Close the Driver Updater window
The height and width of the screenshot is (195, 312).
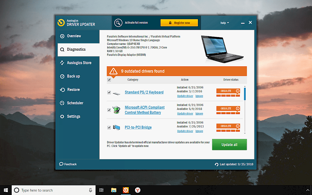click(x=250, y=22)
